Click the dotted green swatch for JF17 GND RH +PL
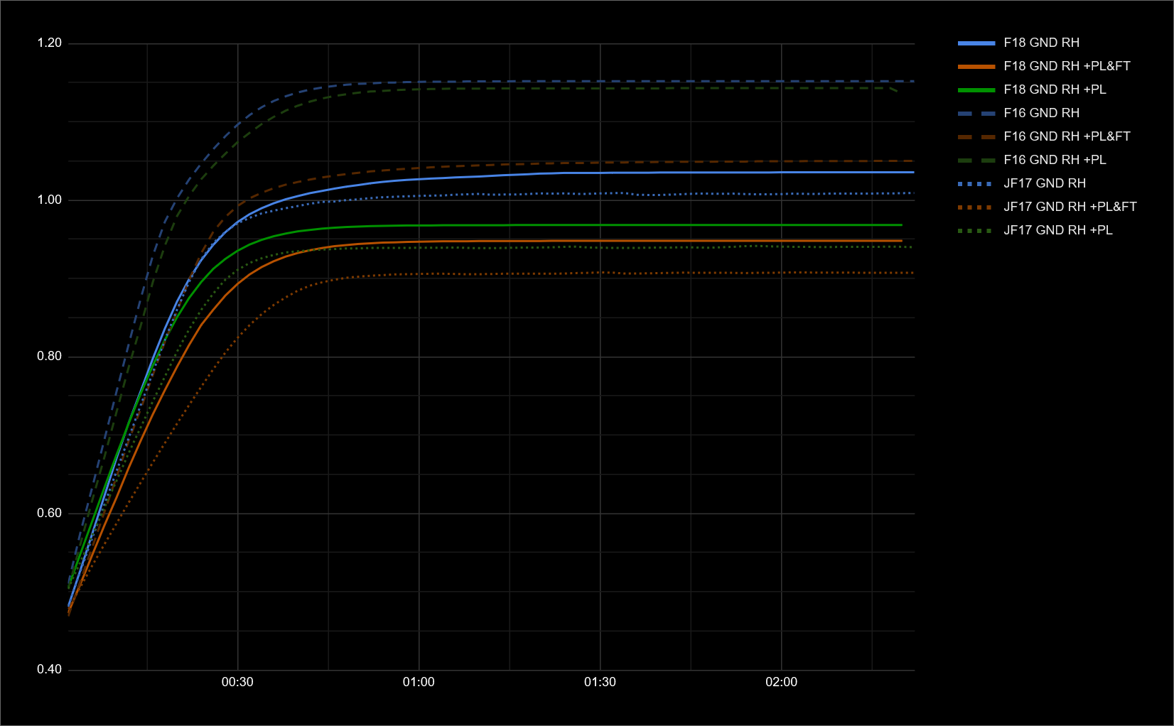1174x726 pixels. pos(976,231)
